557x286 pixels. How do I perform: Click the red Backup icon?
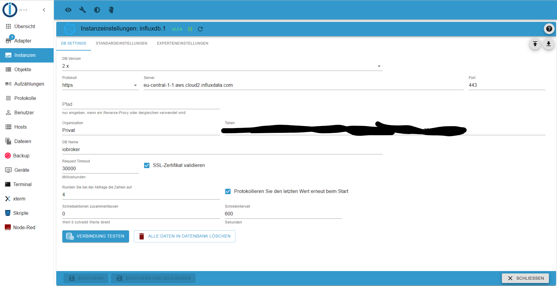click(x=8, y=156)
